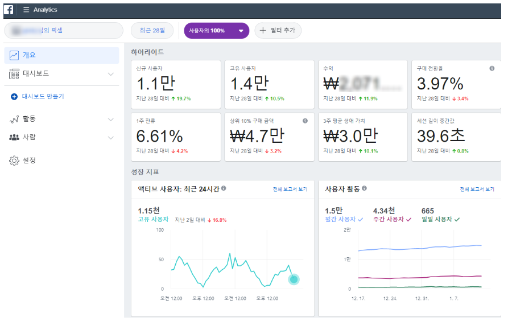The width and height of the screenshot is (508, 325).
Task: Click info icon beside 액티브 사용자: 최근 24시간
Action: 224,188
